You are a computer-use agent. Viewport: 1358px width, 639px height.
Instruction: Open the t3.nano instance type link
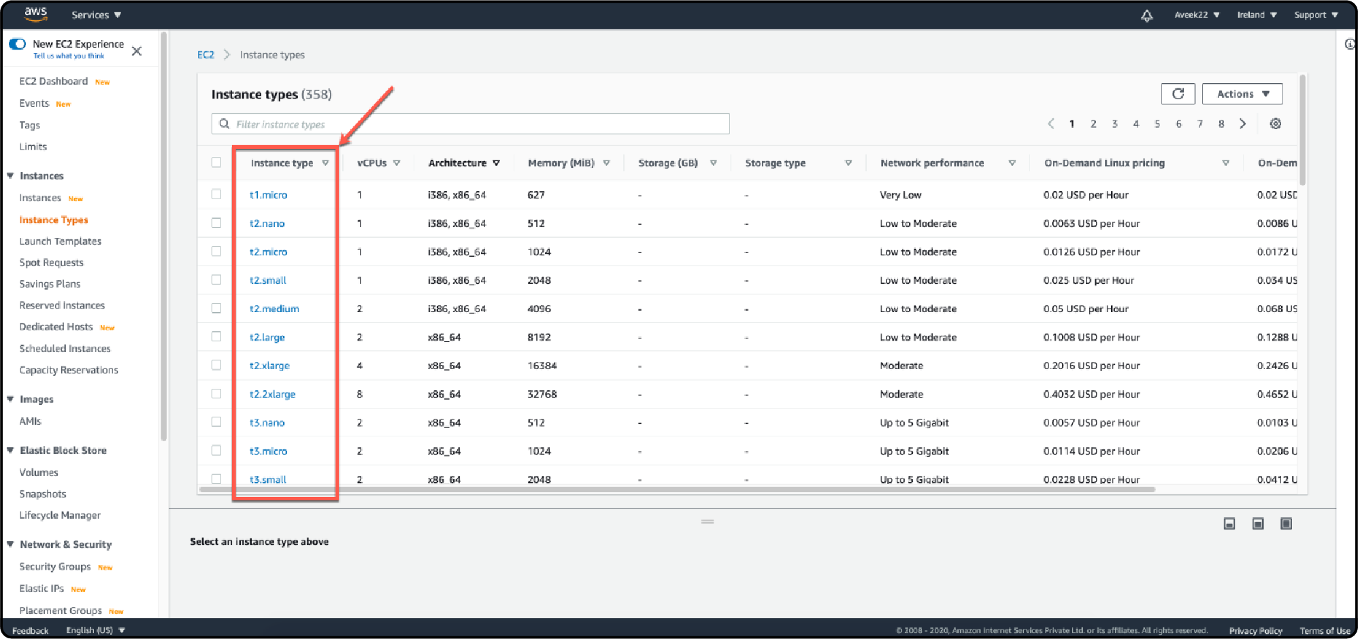click(267, 423)
